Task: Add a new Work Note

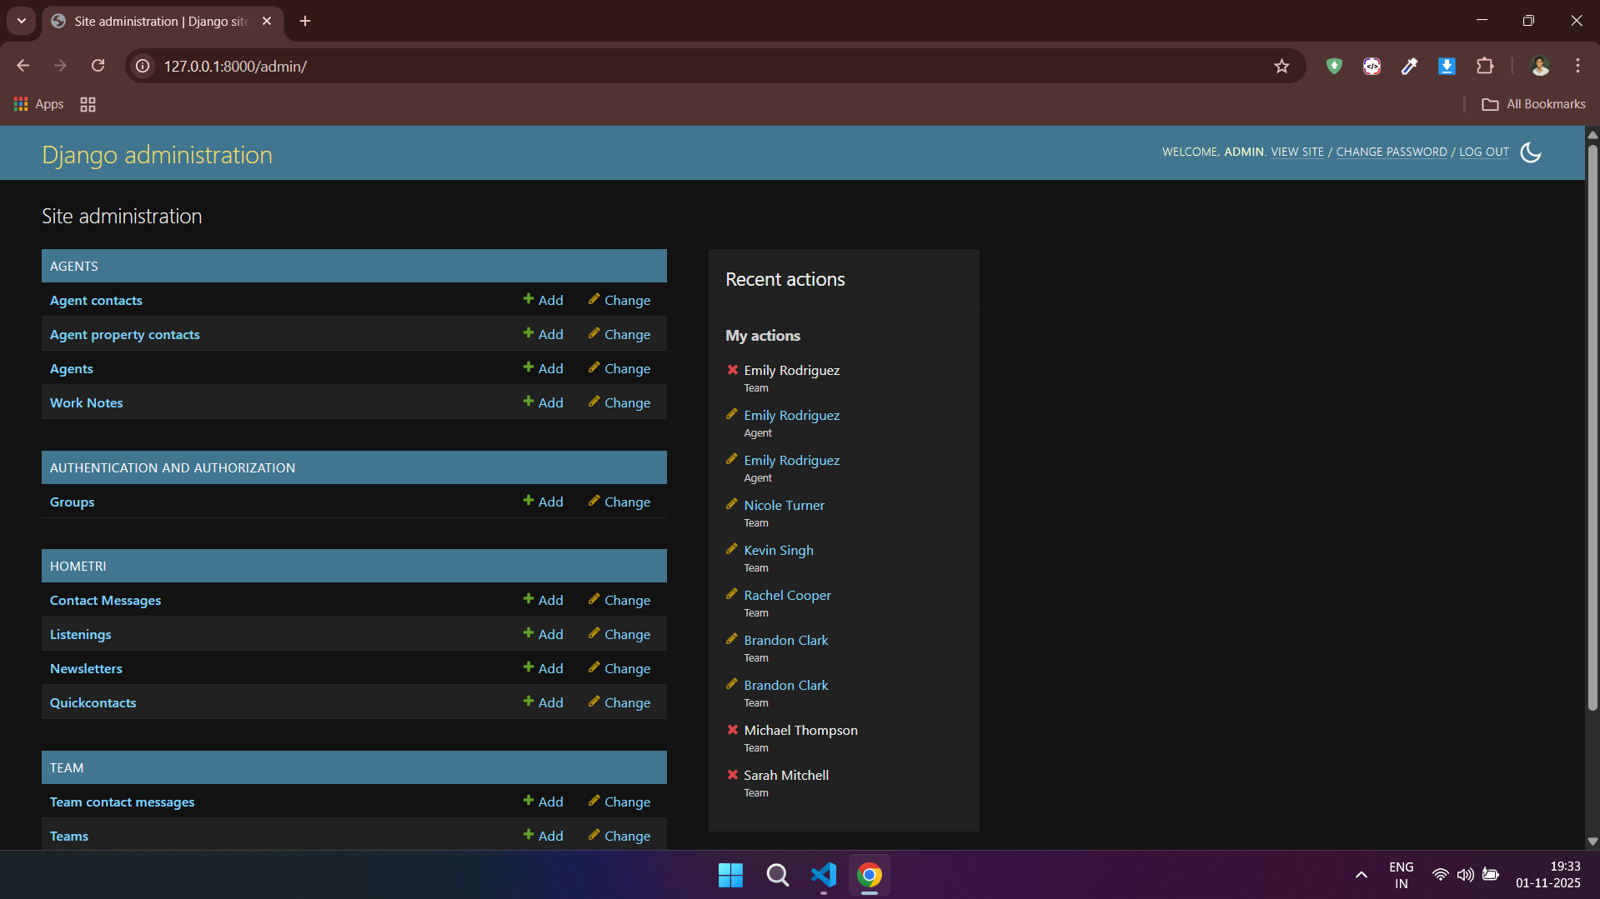Action: coord(543,402)
